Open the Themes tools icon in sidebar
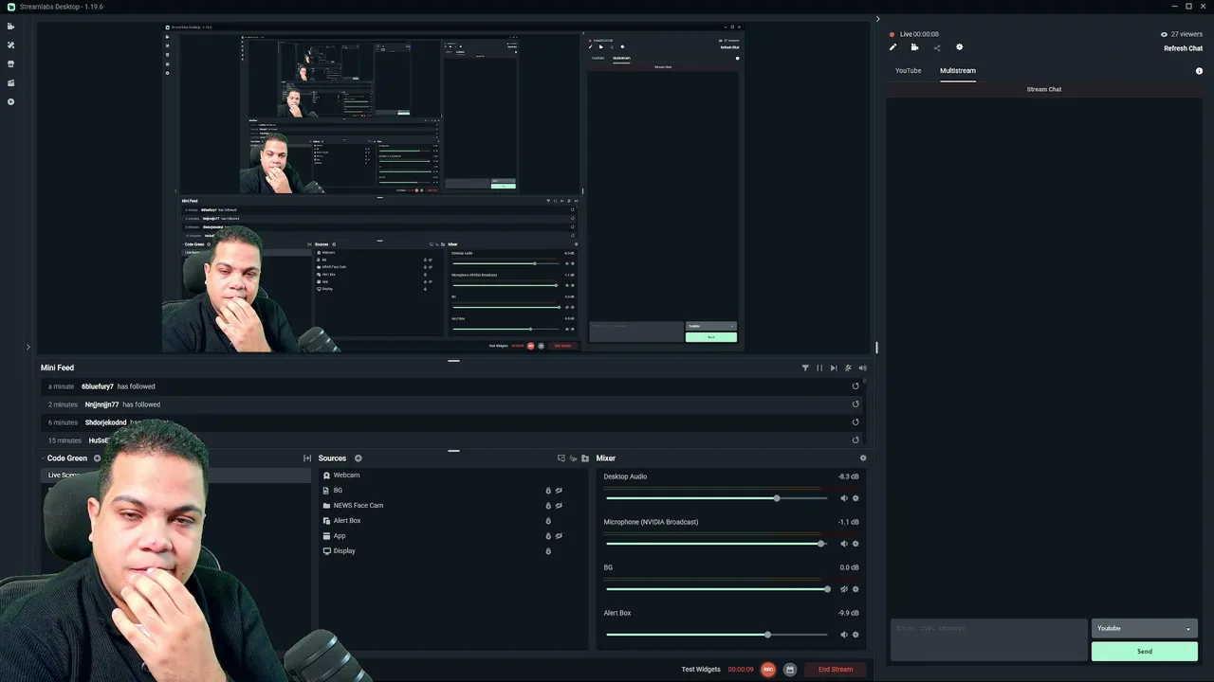Image resolution: width=1214 pixels, height=682 pixels. click(x=11, y=45)
